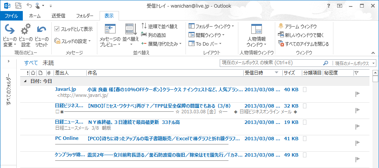Show すべて messages filter
The width and height of the screenshot is (379, 168).
coord(31,63)
